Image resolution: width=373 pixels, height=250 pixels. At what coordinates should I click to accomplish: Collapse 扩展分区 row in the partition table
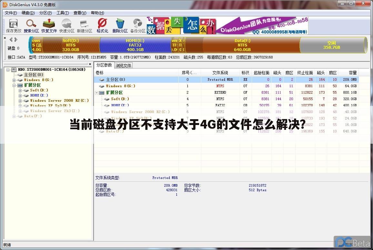coord(97,93)
